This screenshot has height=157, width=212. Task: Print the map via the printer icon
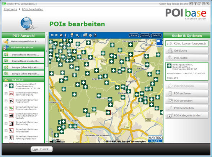coord(90,35)
